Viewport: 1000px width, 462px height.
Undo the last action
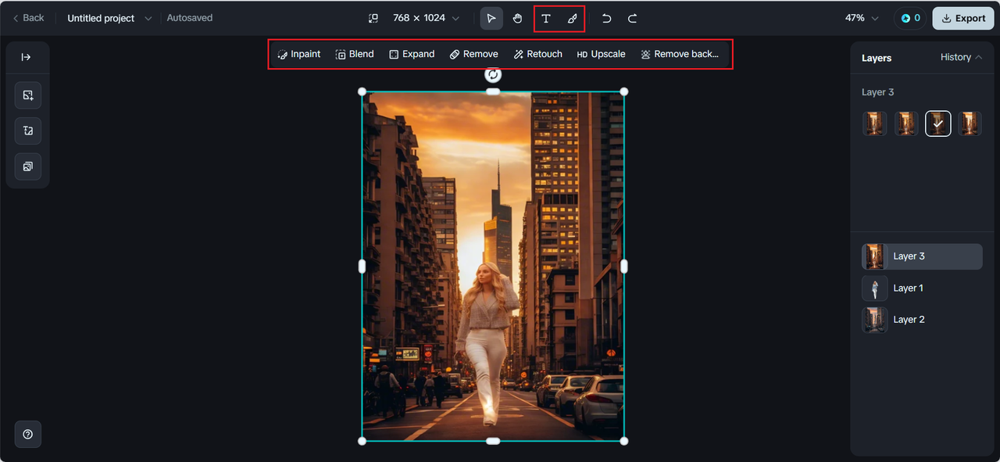[606, 18]
